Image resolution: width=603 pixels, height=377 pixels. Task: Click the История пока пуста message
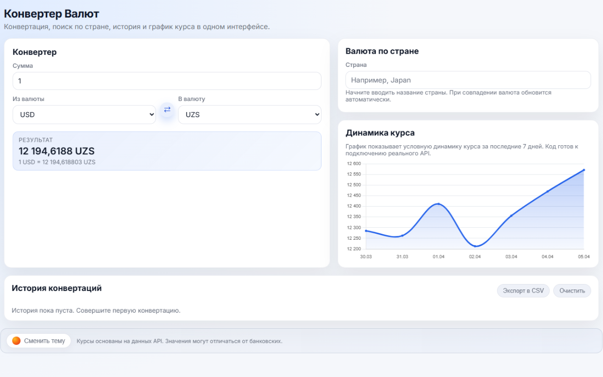pyautogui.click(x=96, y=310)
